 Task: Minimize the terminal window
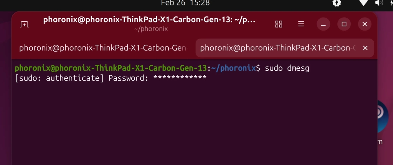tap(324, 24)
